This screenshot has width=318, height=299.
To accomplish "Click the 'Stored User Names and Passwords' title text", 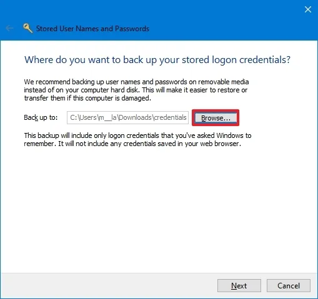I will (x=92, y=29).
